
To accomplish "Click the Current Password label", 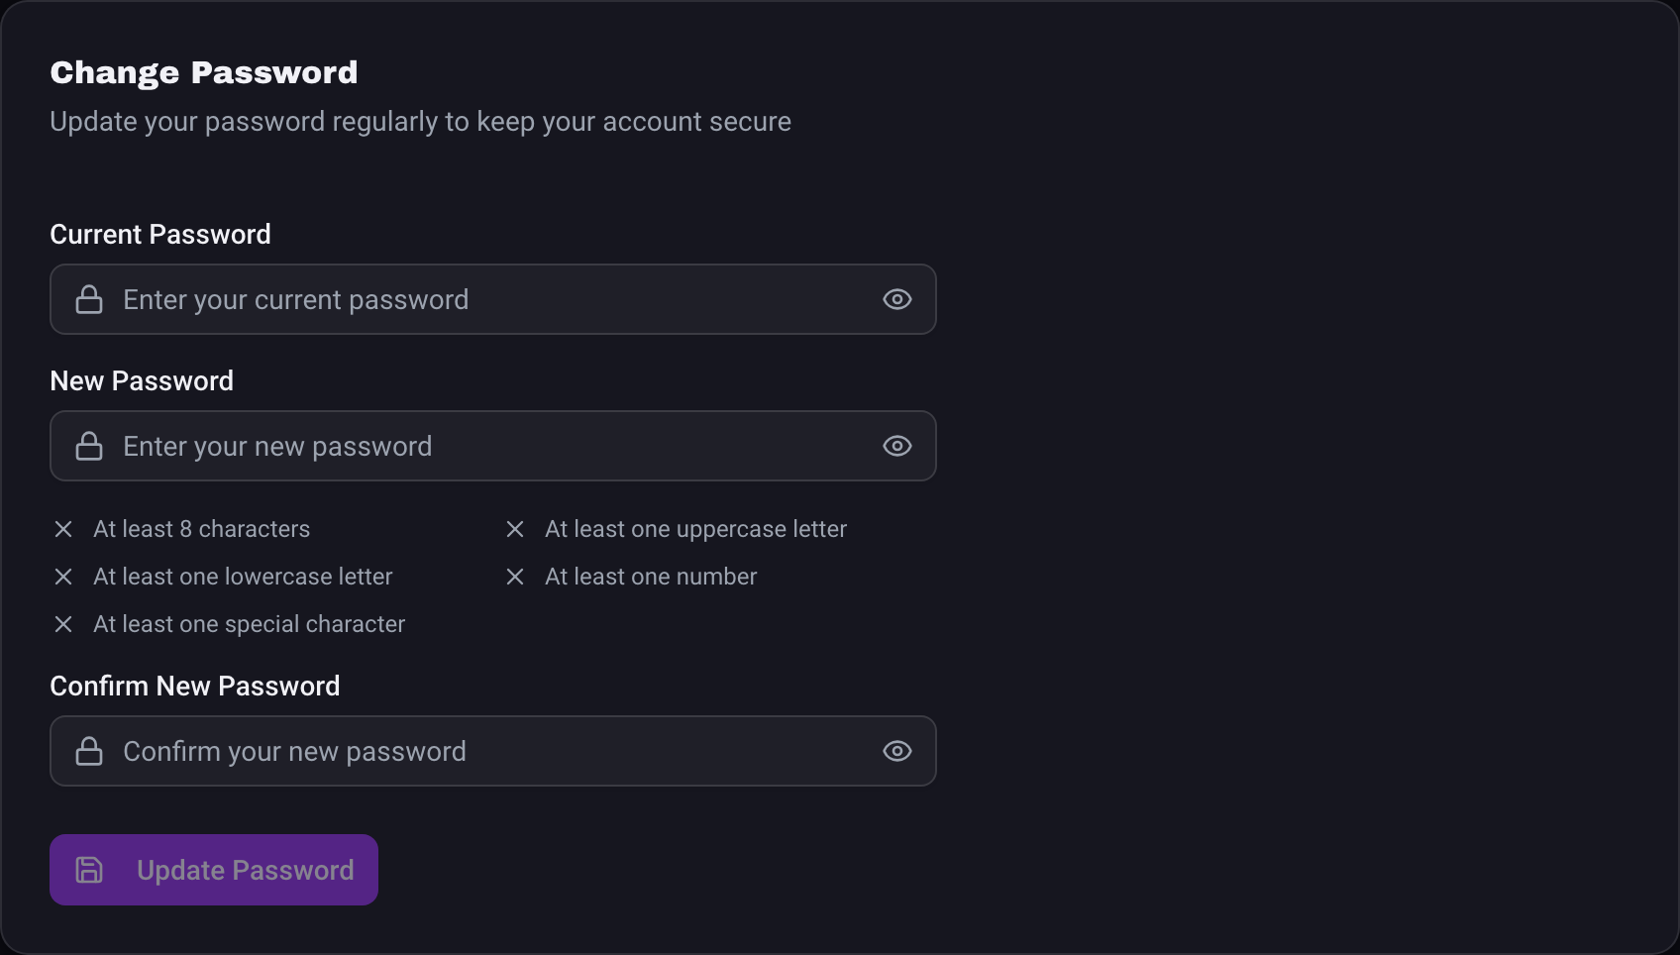I will [160, 235].
